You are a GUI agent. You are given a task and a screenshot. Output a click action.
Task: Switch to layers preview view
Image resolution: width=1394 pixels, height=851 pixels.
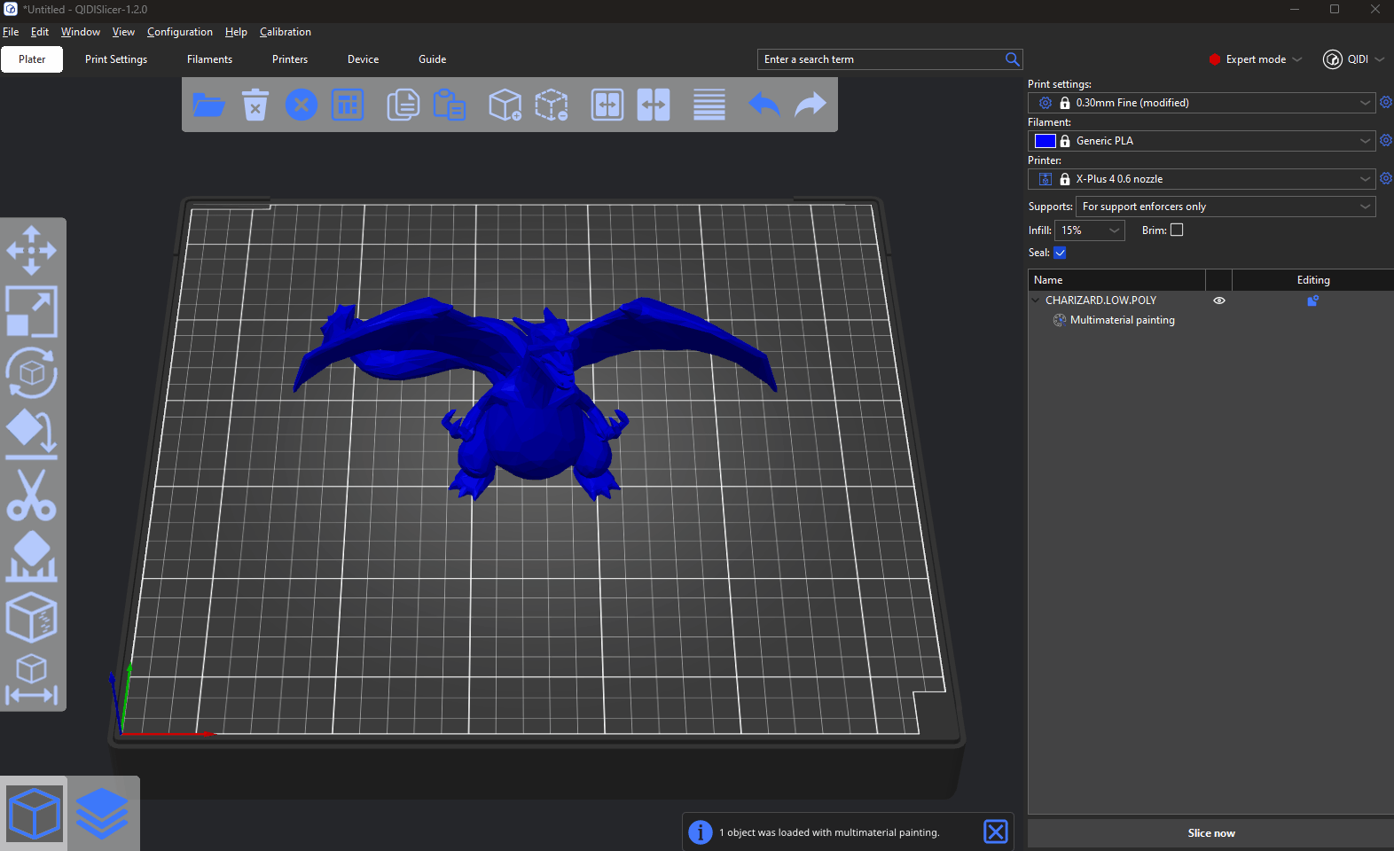(x=102, y=813)
